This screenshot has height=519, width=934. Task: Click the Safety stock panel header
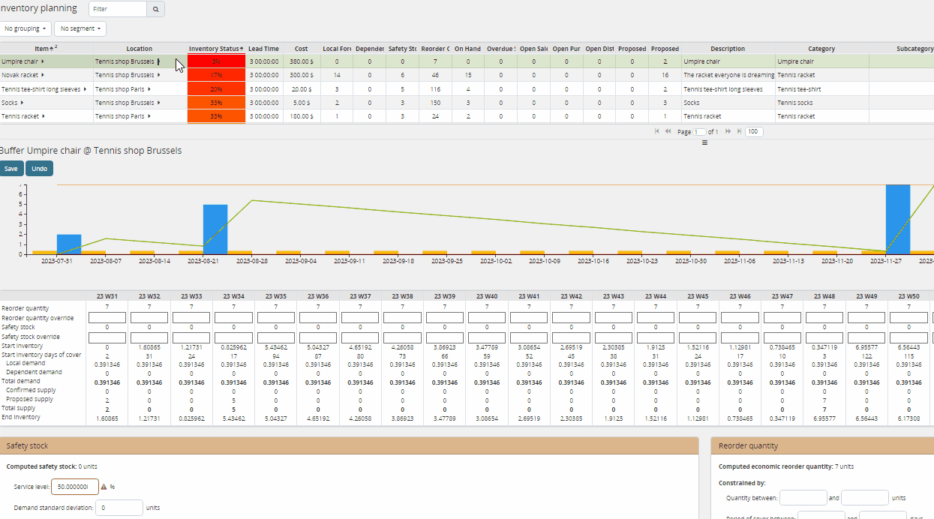pyautogui.click(x=349, y=445)
